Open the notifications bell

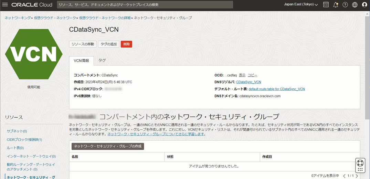click(x=336, y=5)
